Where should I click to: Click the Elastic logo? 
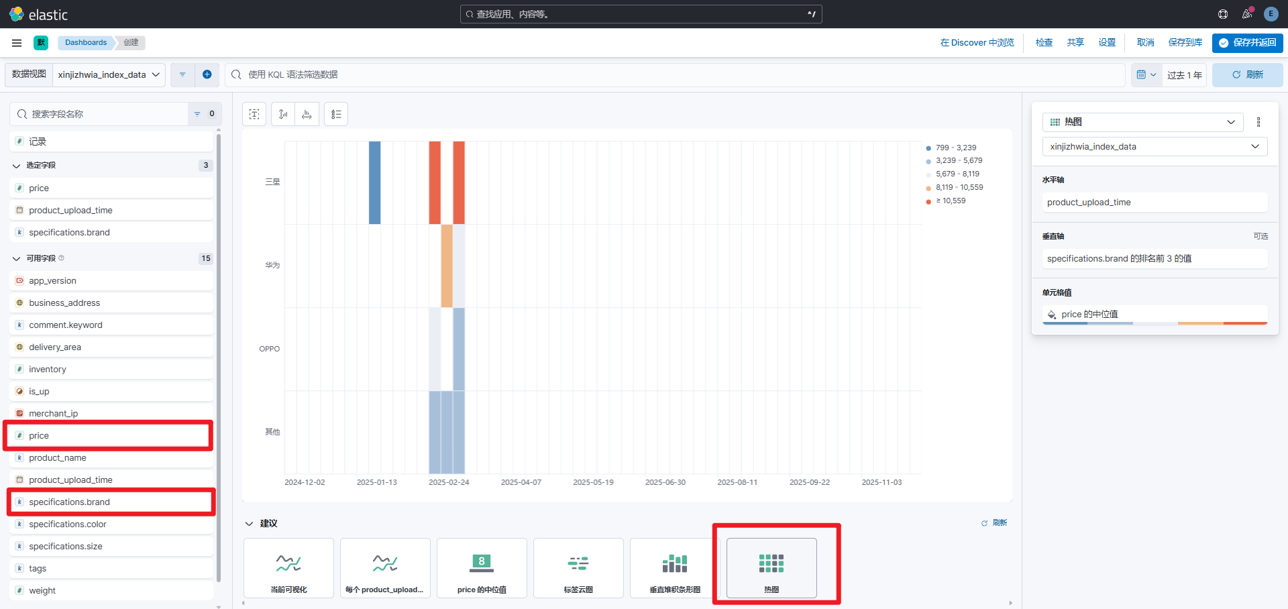pyautogui.click(x=38, y=14)
